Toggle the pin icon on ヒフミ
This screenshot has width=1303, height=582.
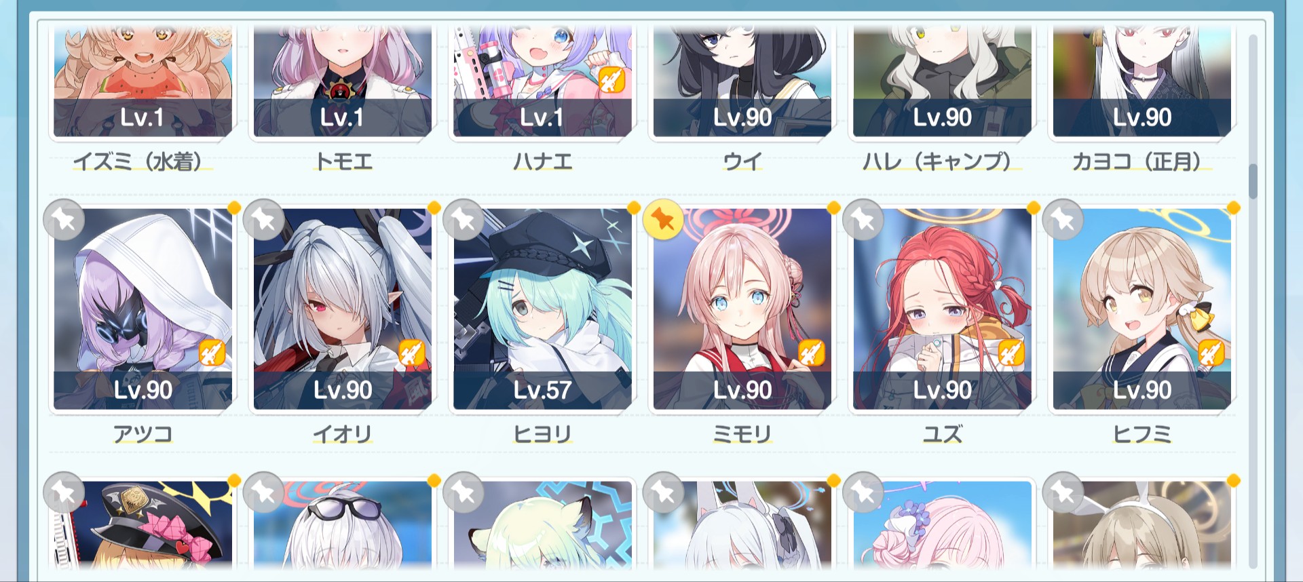(1063, 220)
